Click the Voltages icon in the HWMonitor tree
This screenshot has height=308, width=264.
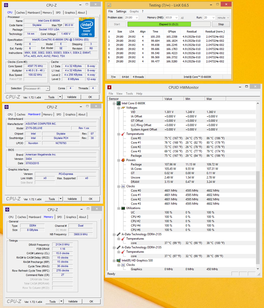(x=123, y=108)
